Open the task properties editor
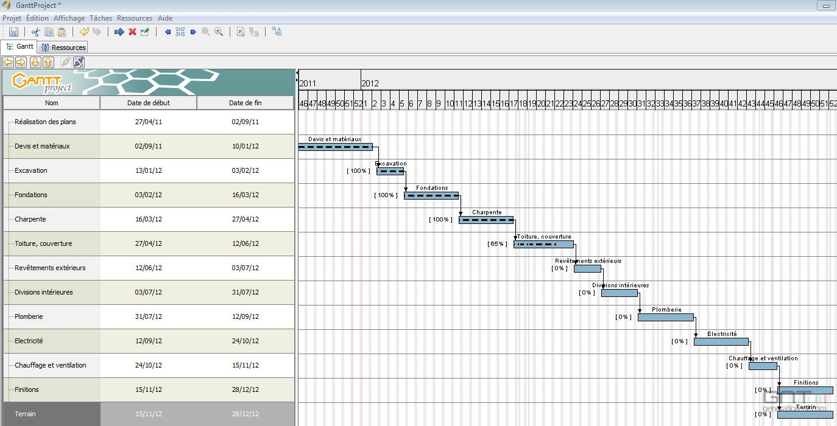 tap(145, 32)
